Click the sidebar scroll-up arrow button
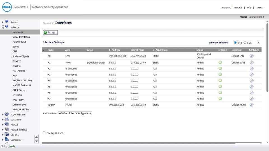 tap(36, 137)
